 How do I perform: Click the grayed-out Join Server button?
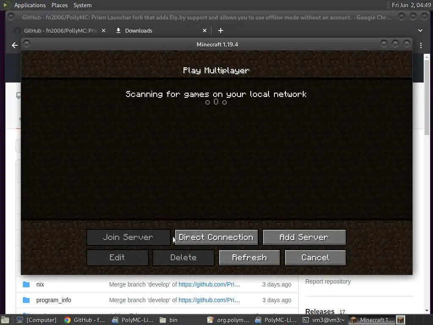tap(128, 237)
